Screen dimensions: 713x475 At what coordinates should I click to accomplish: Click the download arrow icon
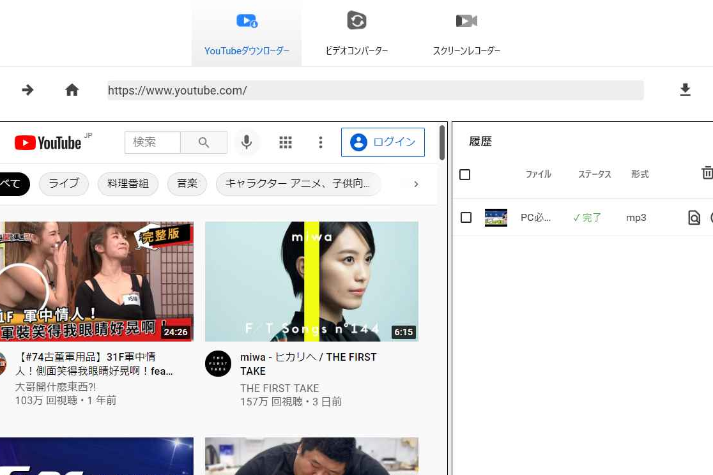[686, 90]
